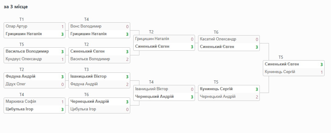Viewport: 331px width, 133px height.
Task: Select player Олар Артур
Action: (17, 26)
